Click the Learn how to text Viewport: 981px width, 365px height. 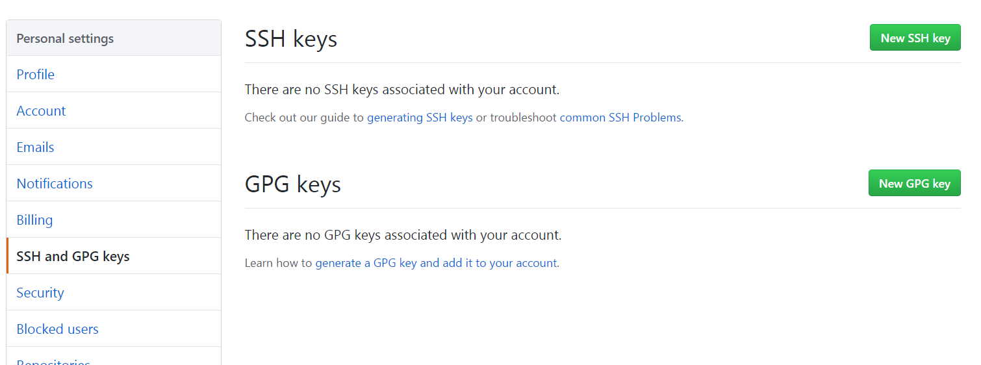point(278,263)
